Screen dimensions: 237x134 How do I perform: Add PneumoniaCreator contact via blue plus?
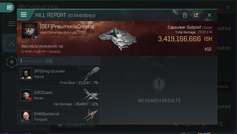tap(36, 37)
